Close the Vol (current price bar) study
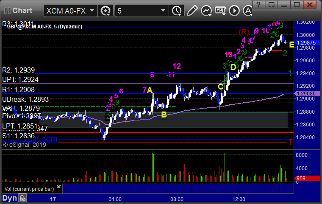322x204 pixels. tap(58, 187)
